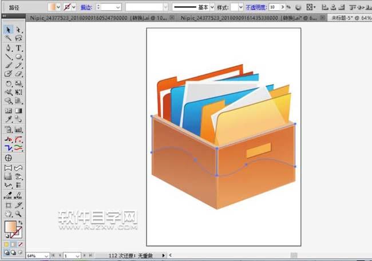Go to first artboard button

click(x=53, y=255)
